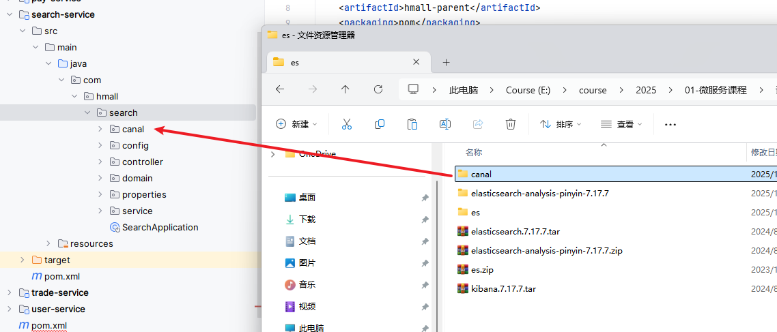Viewport: 777px width, 332px height.
Task: Expand the resources folder
Action: (48, 243)
